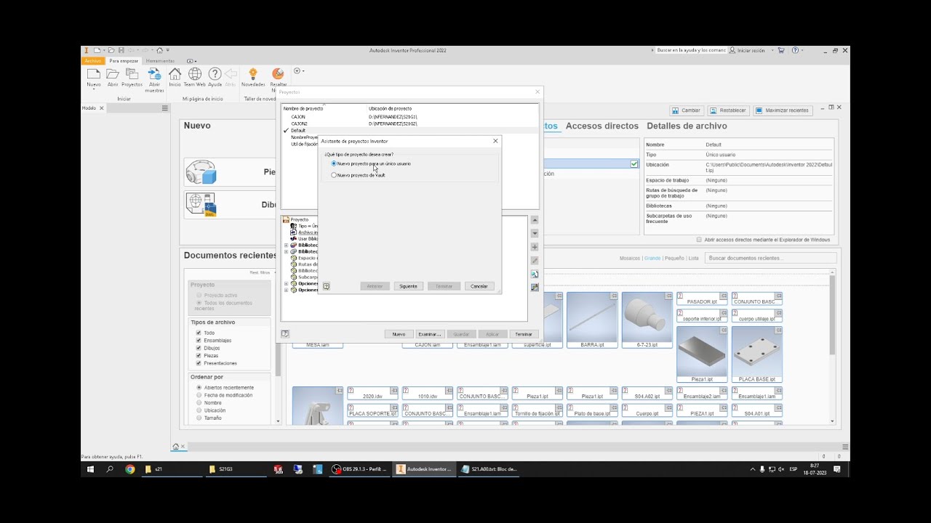Open the taskbar search icon
931x523 pixels.
[111, 469]
